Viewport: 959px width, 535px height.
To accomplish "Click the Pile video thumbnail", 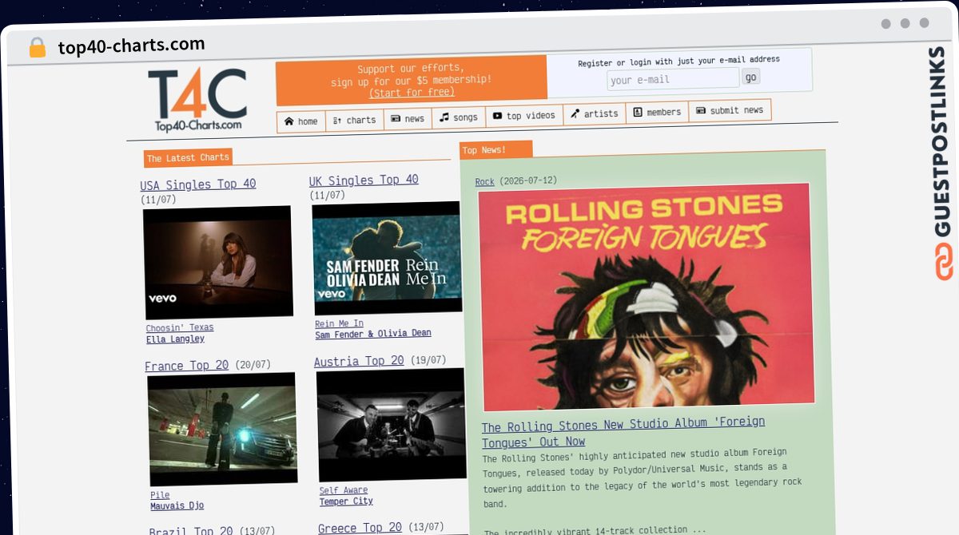I will [223, 430].
